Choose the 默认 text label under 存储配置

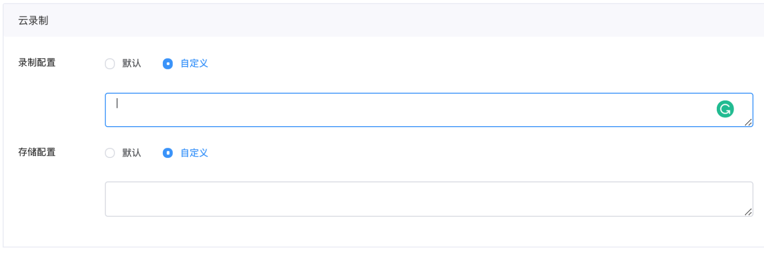(132, 153)
